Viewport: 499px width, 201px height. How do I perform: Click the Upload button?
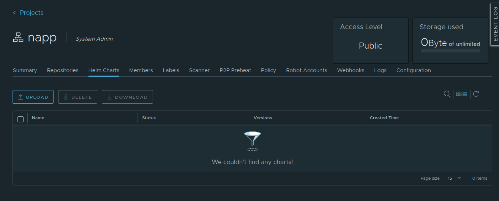point(33,97)
